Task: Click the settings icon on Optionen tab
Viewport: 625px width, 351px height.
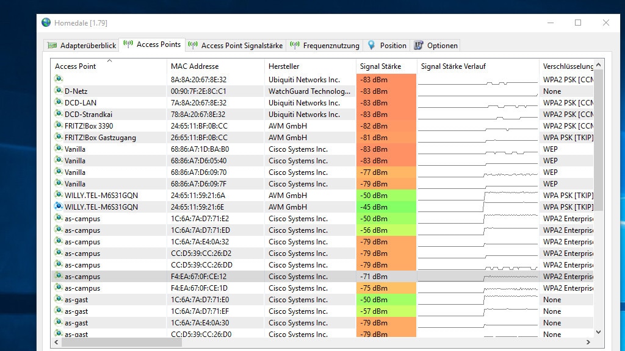Action: click(419, 45)
